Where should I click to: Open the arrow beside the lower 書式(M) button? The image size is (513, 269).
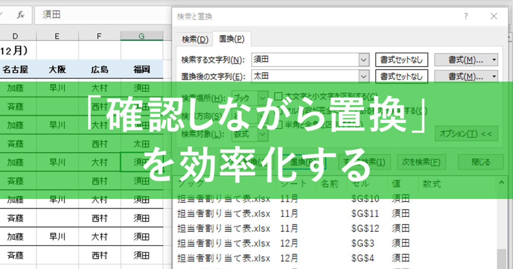tap(494, 76)
